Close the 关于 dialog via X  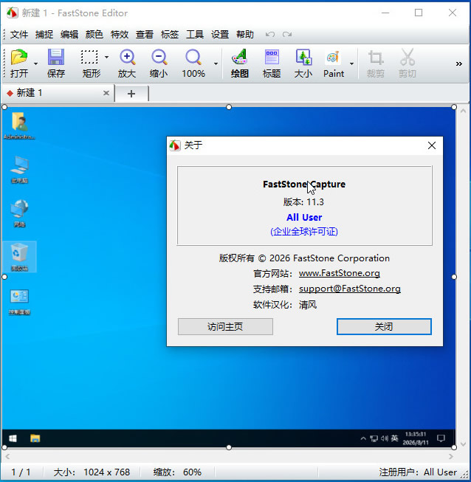point(432,145)
